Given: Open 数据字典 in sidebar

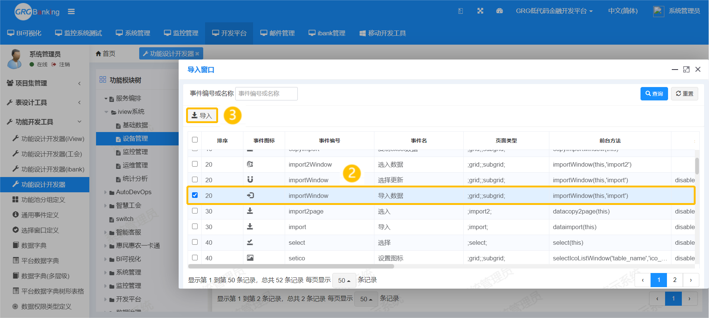Looking at the screenshot, I should [29, 245].
